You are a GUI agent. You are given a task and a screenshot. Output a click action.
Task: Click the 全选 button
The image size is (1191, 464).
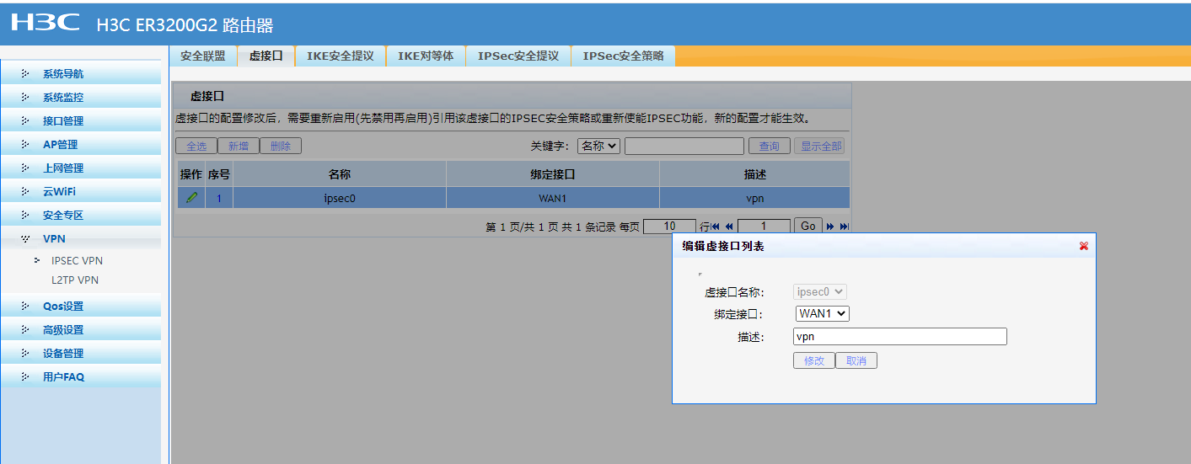coord(196,147)
